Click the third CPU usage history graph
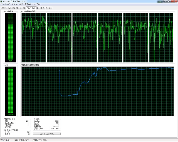The width and height of the screenshot is (178, 142). click(85, 38)
